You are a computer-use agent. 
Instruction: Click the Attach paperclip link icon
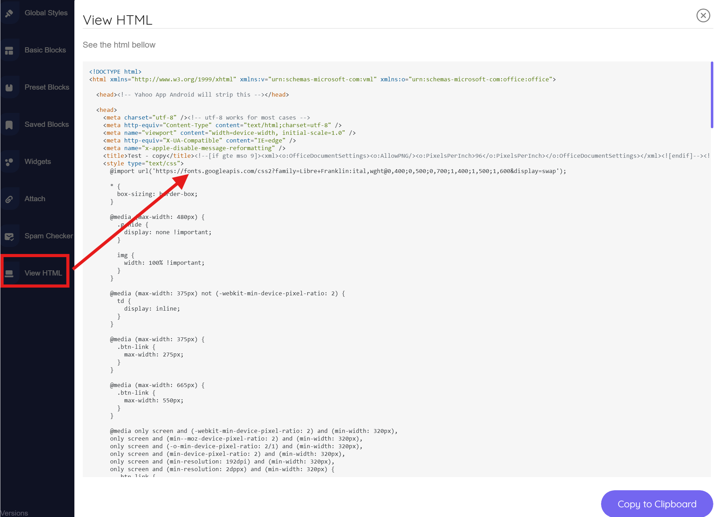pos(9,199)
